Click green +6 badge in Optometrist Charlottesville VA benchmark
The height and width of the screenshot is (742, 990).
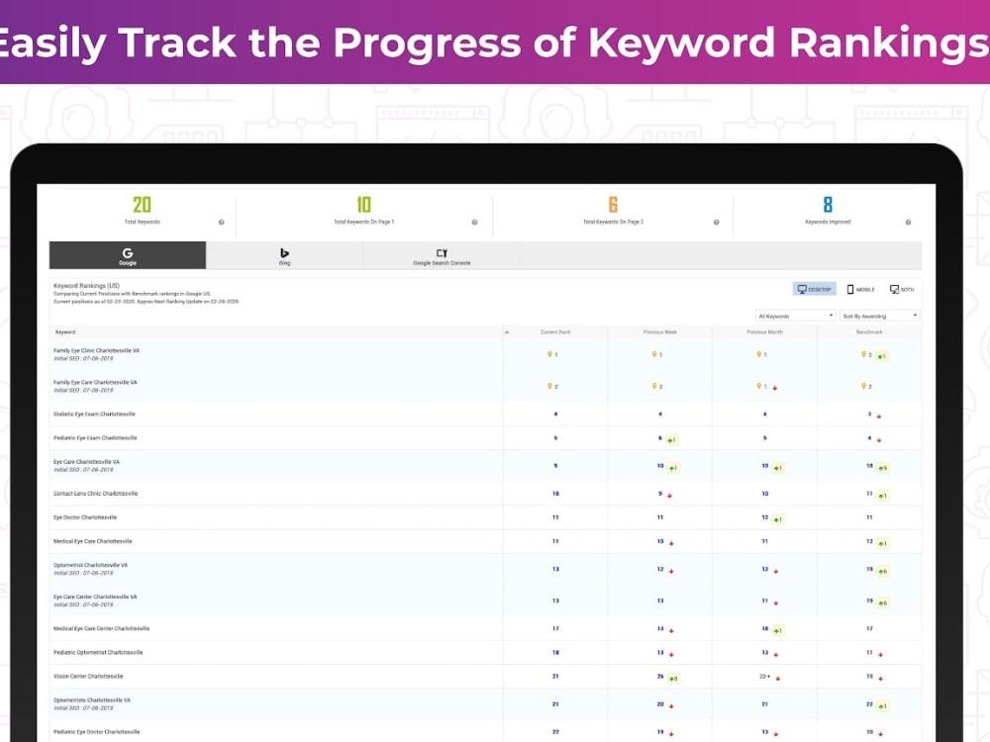coord(883,571)
